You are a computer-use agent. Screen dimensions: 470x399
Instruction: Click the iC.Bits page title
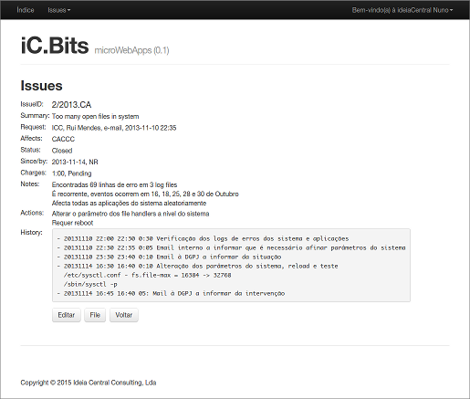click(x=55, y=46)
